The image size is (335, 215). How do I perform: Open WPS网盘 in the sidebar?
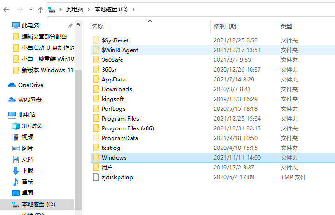coord(30,100)
